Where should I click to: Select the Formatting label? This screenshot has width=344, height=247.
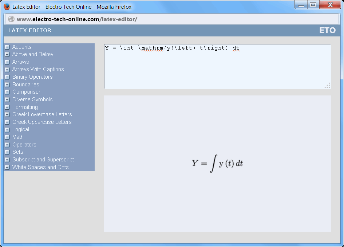[25, 107]
